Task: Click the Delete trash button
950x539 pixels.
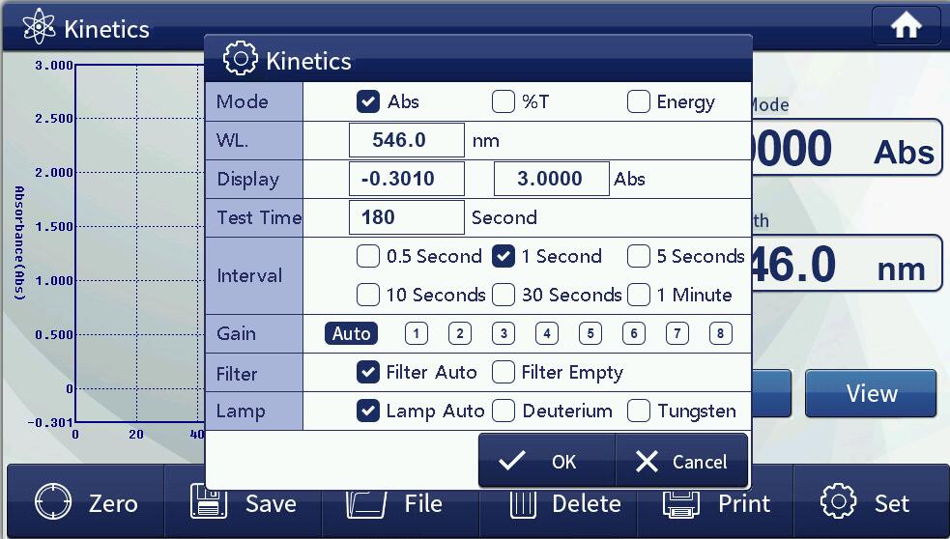Action: [x=565, y=503]
